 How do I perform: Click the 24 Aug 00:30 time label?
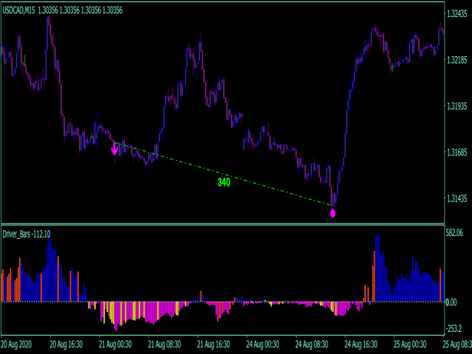click(x=263, y=344)
